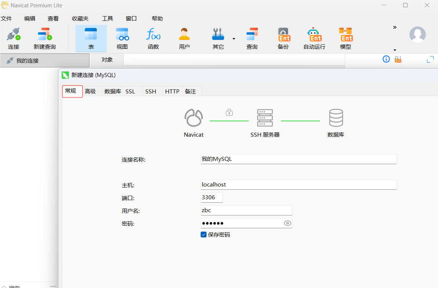Select the General (常规) tab in dialog

point(72,91)
